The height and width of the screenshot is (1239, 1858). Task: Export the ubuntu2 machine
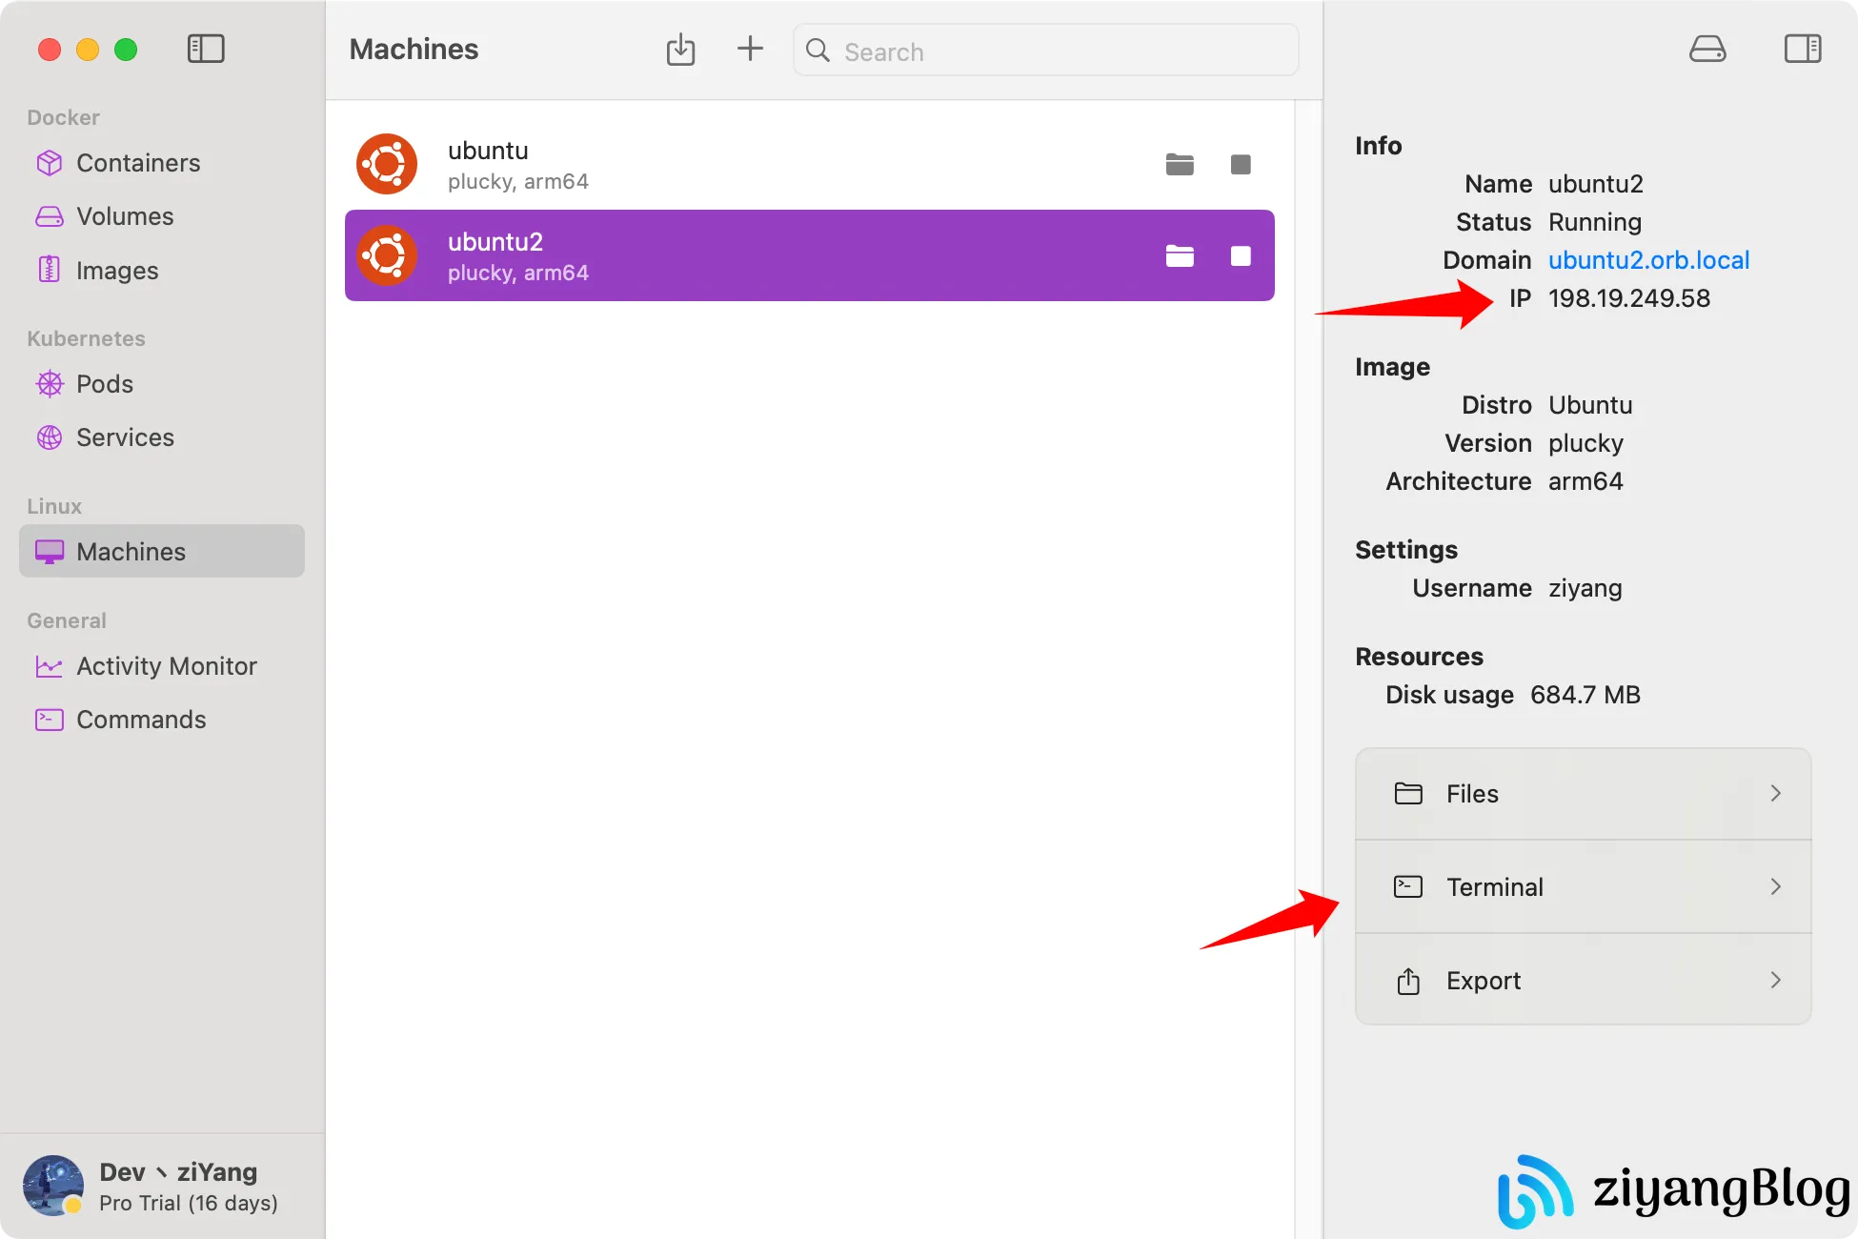[1583, 980]
